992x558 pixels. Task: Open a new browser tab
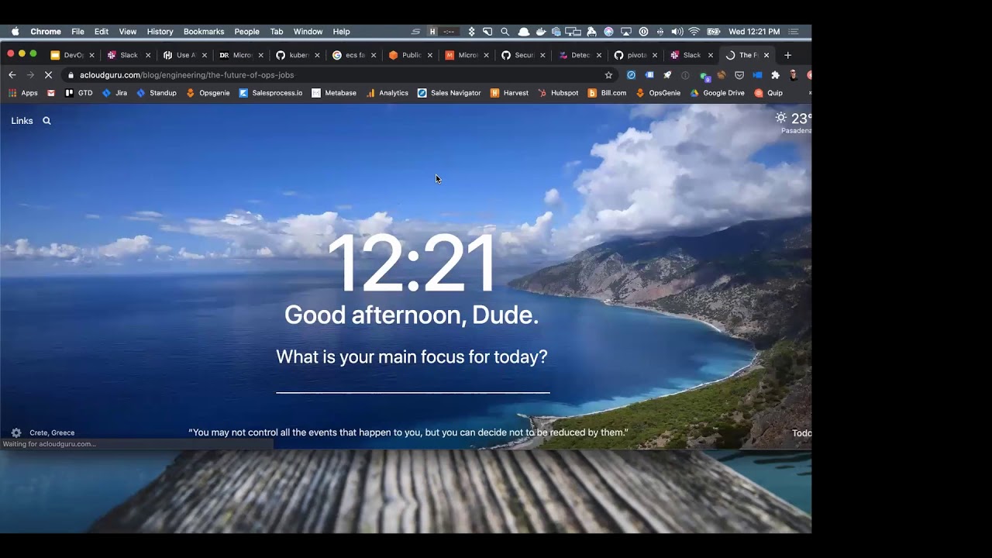pos(788,55)
